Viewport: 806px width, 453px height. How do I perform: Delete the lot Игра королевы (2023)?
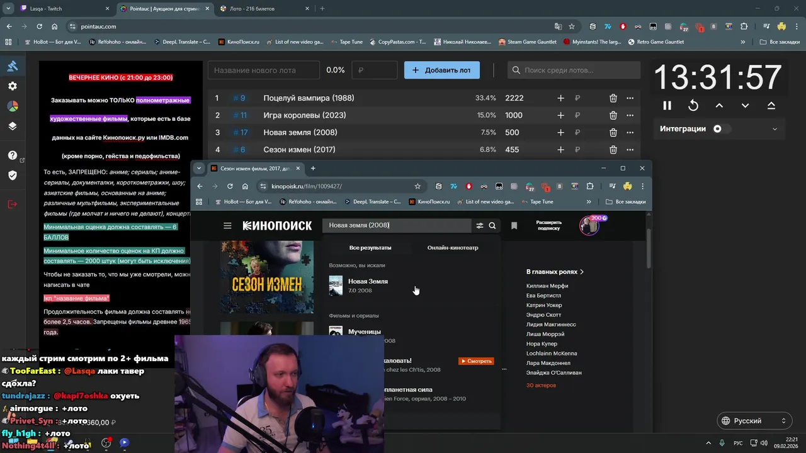click(x=613, y=115)
